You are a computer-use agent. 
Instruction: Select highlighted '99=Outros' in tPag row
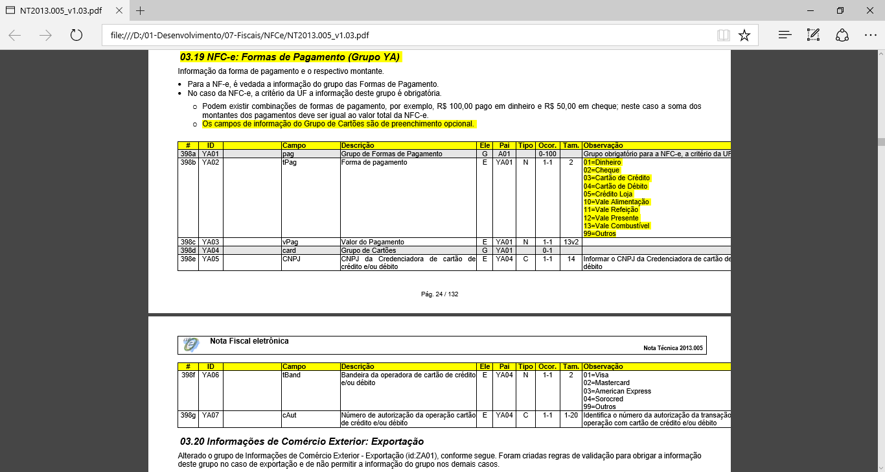click(x=600, y=233)
